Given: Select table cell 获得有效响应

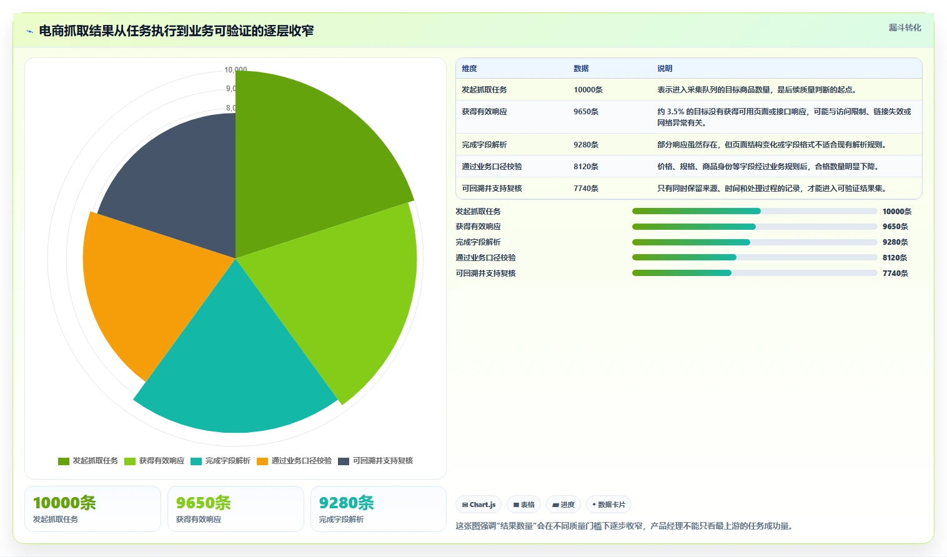Looking at the screenshot, I should click(485, 112).
